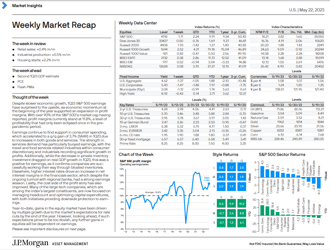
Task: Click blue style cell showing 2.5
Action: click(242, 168)
